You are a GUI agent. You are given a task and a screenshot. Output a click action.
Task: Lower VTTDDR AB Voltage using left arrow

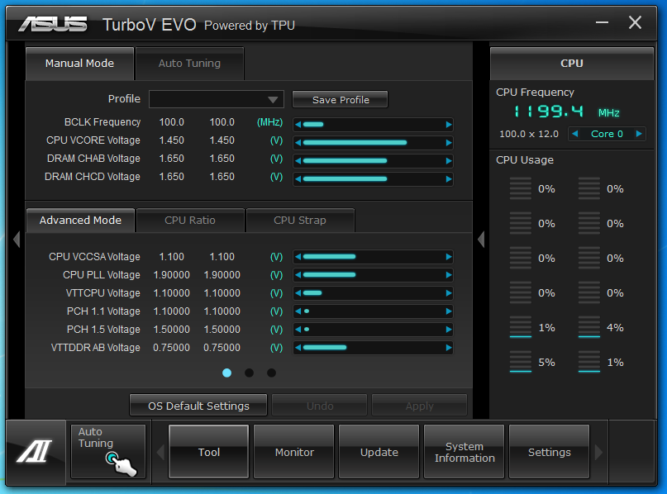click(x=298, y=348)
